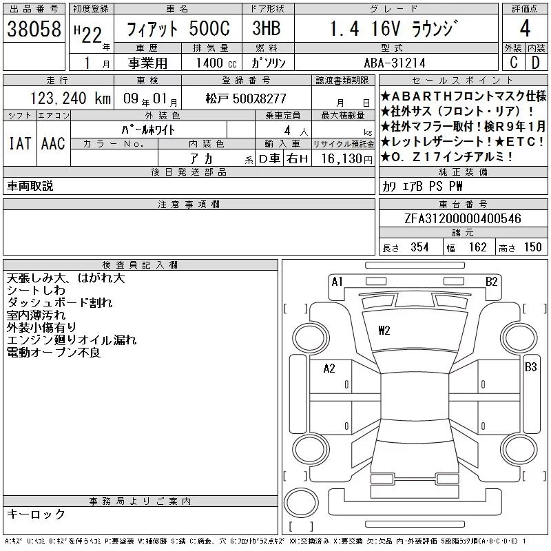Click the spare tire circle in diagram

301,503
